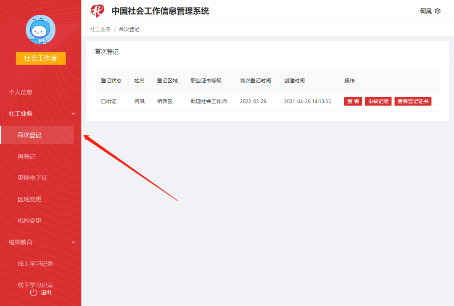Click the red system logo icon
This screenshot has height=306, width=454.
[x=98, y=11]
